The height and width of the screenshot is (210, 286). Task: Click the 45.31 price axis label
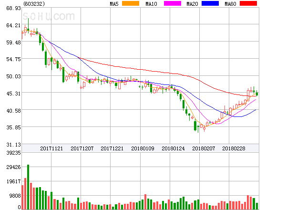[x=13, y=94]
